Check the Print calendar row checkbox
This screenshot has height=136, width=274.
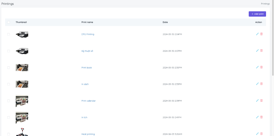point(8,101)
